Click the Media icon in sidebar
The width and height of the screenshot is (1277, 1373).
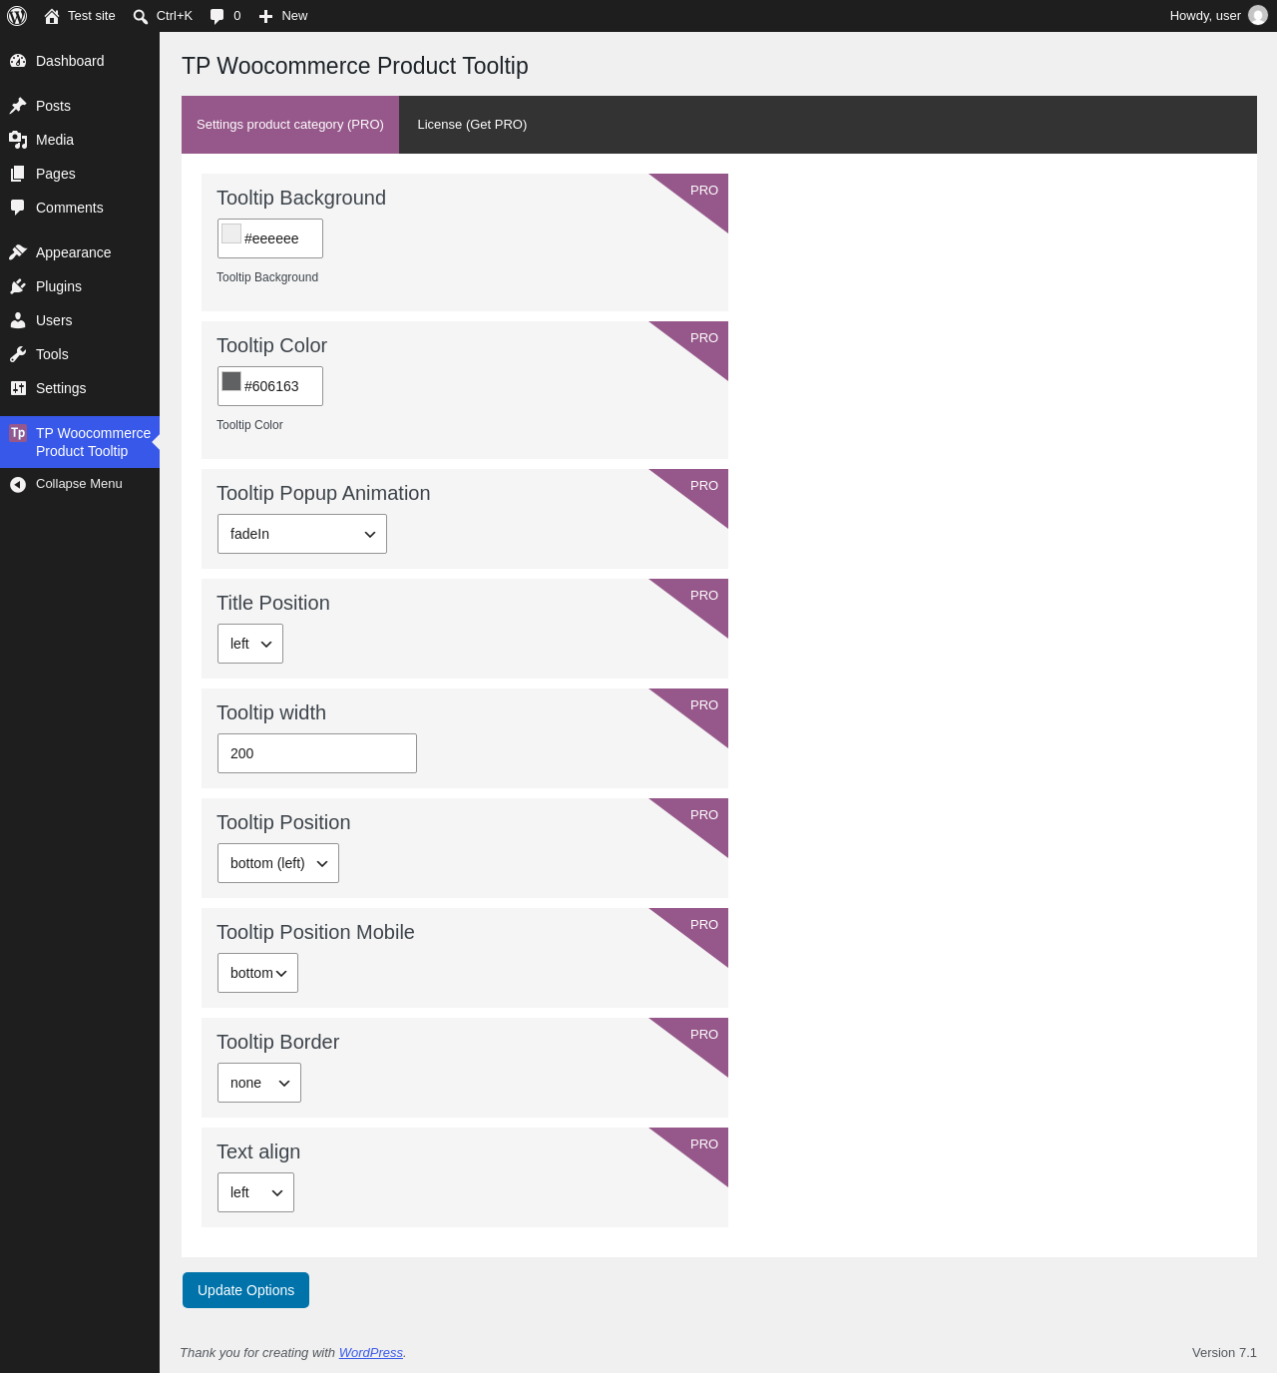coord(18,140)
